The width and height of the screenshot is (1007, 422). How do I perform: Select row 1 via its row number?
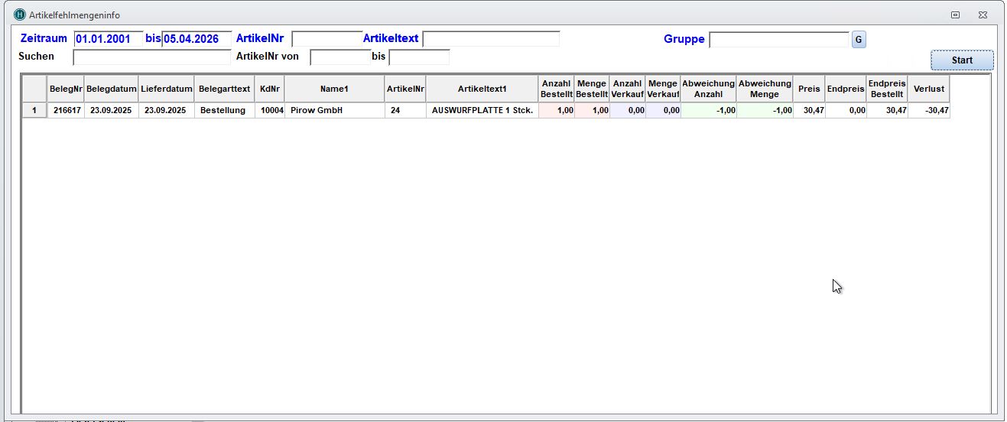tap(34, 111)
